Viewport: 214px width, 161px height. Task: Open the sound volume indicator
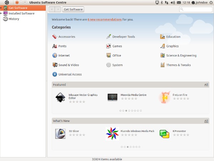coord(173,3)
